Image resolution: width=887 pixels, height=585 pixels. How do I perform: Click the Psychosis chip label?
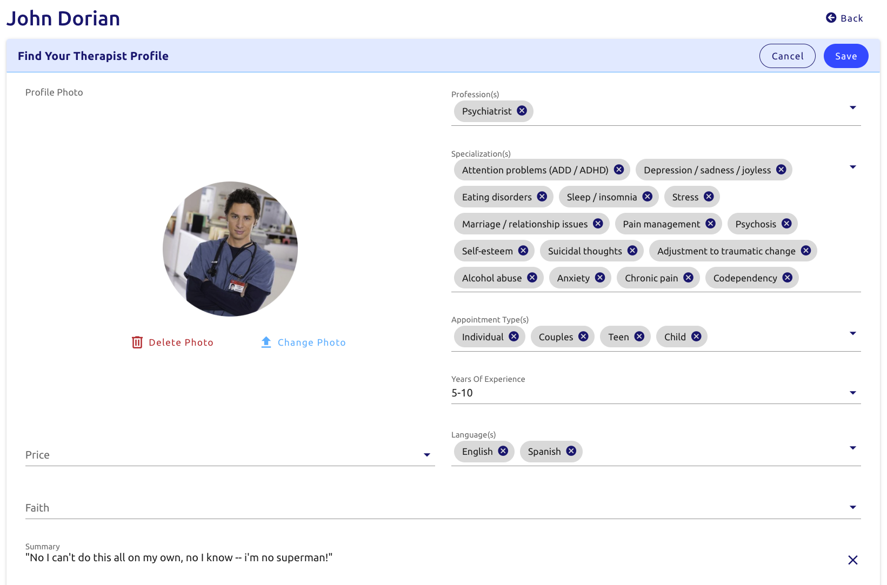pos(756,224)
